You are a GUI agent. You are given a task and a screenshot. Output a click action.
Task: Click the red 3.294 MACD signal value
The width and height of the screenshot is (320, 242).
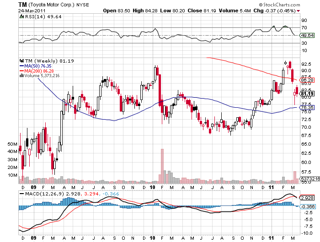click(x=91, y=194)
